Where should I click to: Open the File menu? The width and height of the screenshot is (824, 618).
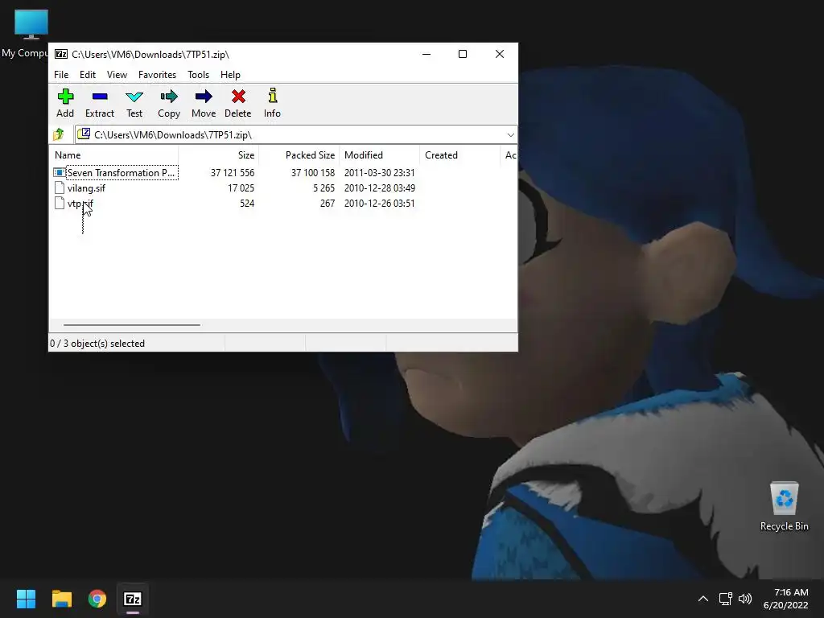pos(61,75)
